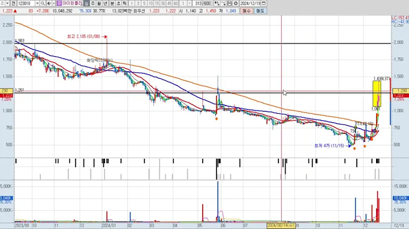Click the line drawing tool icon
409x229 pixels.
coord(223,3)
